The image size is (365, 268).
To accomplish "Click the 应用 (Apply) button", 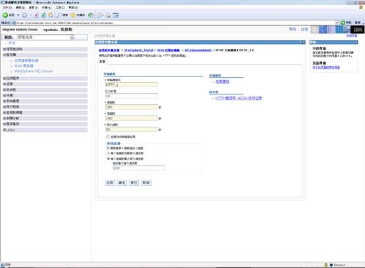I will (110, 183).
